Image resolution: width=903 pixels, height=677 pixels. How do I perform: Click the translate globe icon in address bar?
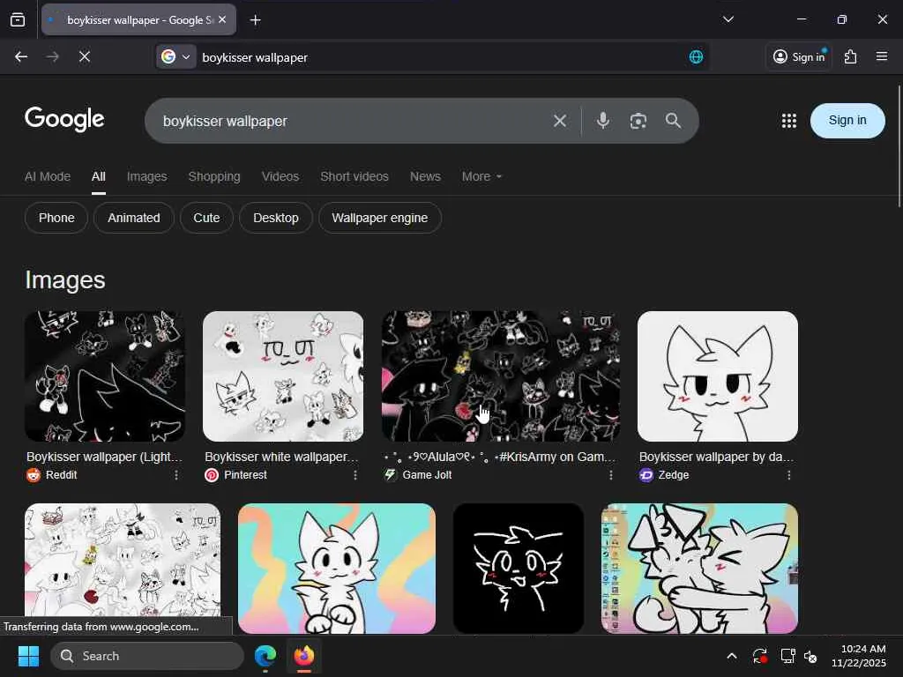pos(696,57)
